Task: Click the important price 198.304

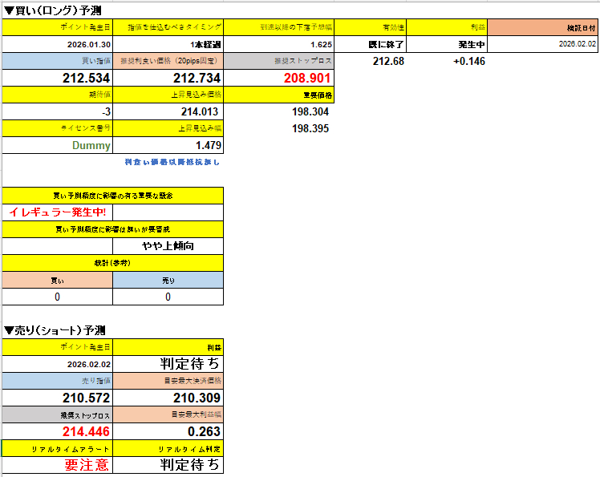Action: point(310,111)
